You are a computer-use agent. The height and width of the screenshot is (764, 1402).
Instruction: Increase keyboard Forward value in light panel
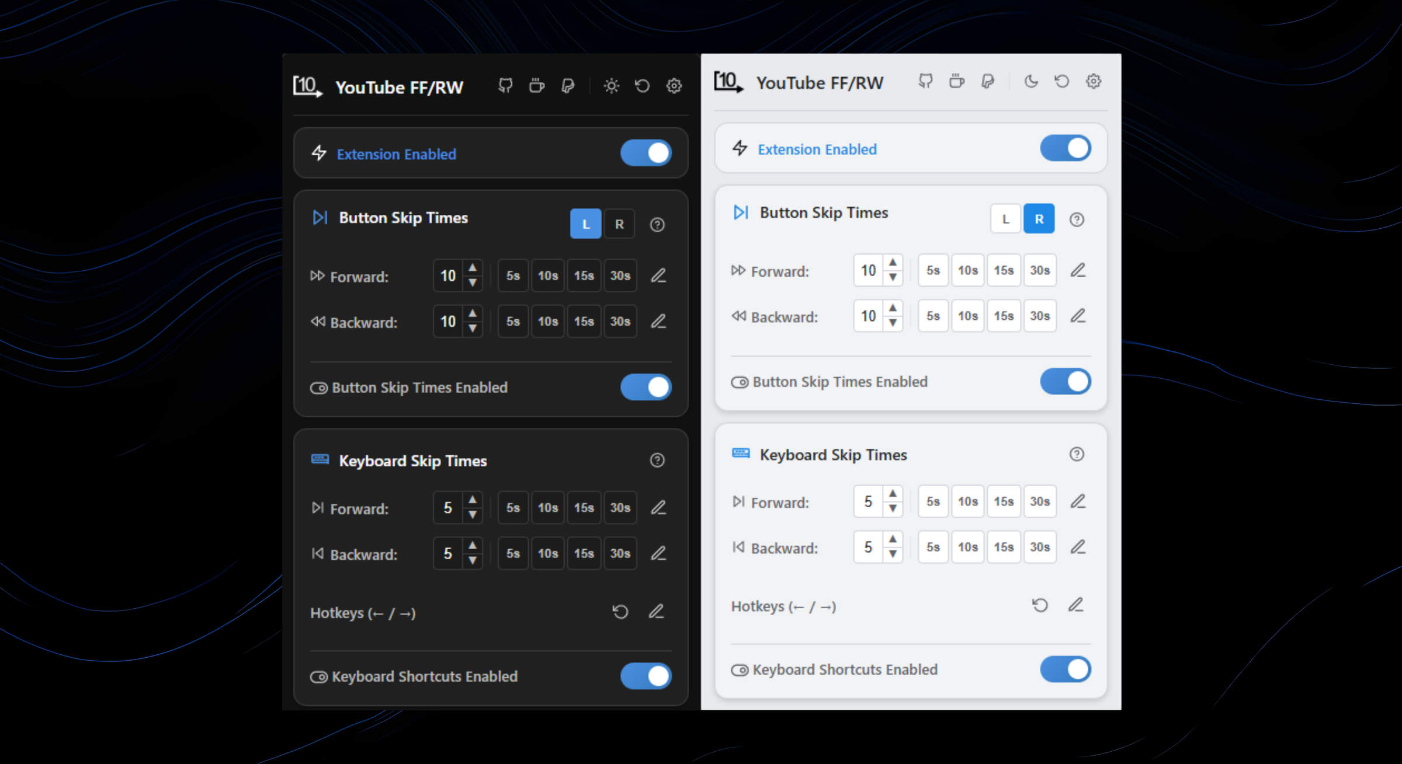pos(893,494)
